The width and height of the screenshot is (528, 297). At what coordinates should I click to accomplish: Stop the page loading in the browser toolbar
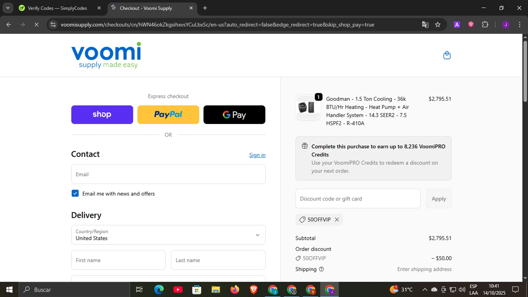36,25
